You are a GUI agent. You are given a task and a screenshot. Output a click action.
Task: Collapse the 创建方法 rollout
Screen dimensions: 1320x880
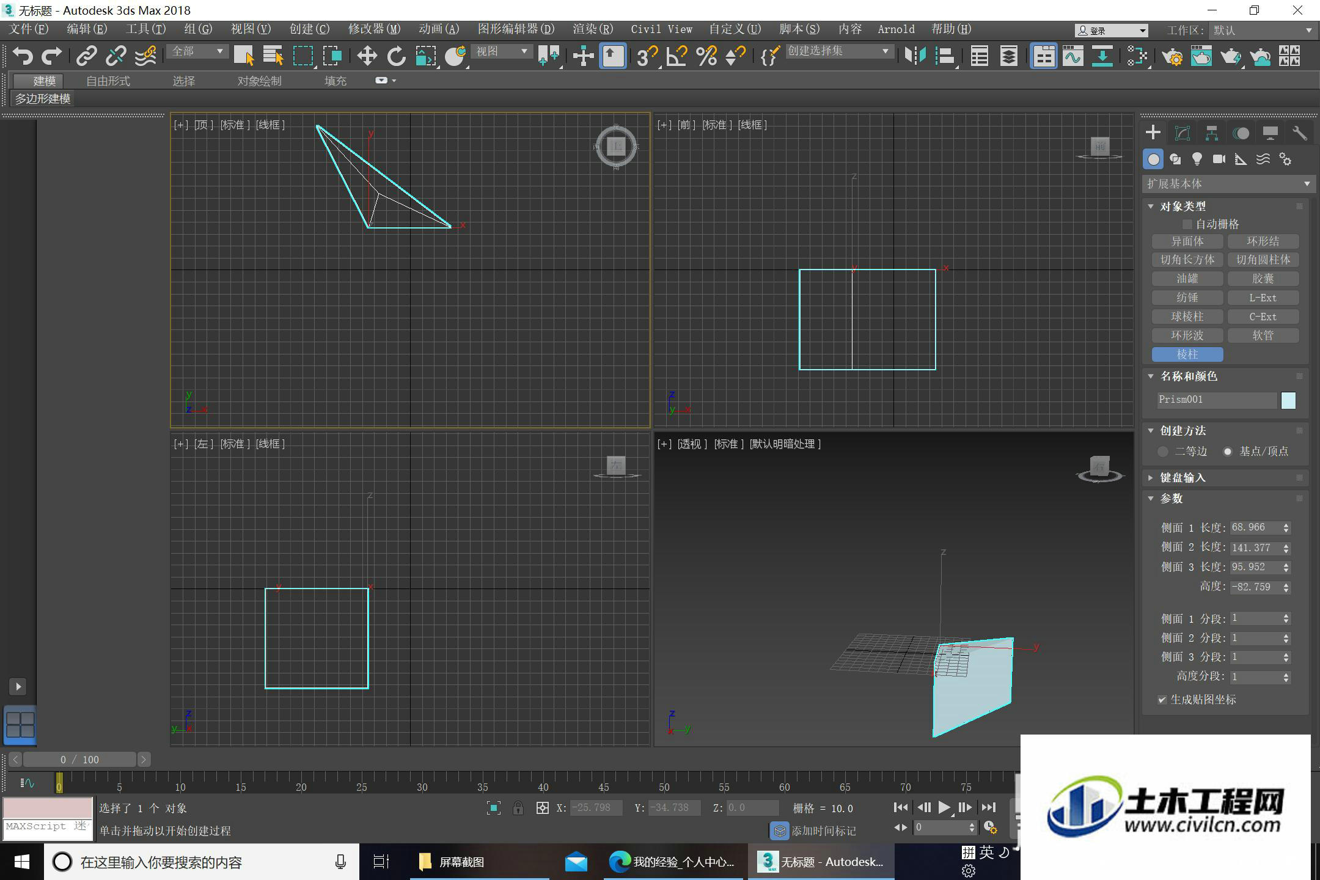pos(1182,431)
